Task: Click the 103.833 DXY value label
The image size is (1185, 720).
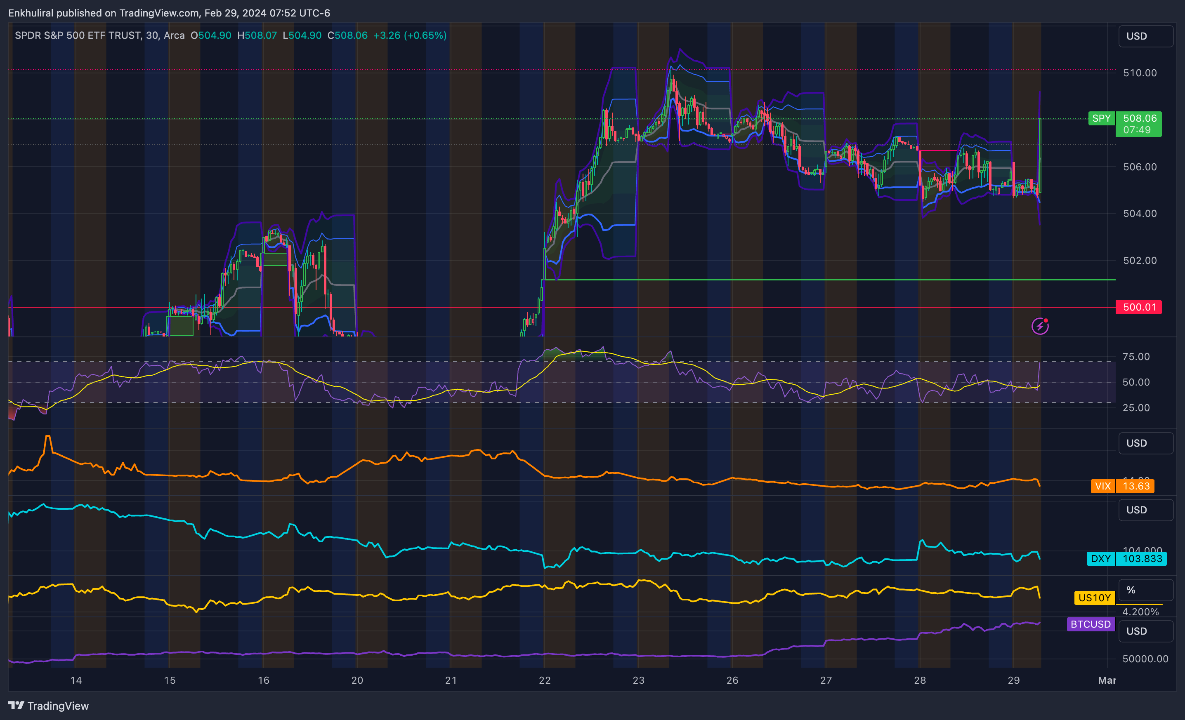Action: pyautogui.click(x=1142, y=558)
